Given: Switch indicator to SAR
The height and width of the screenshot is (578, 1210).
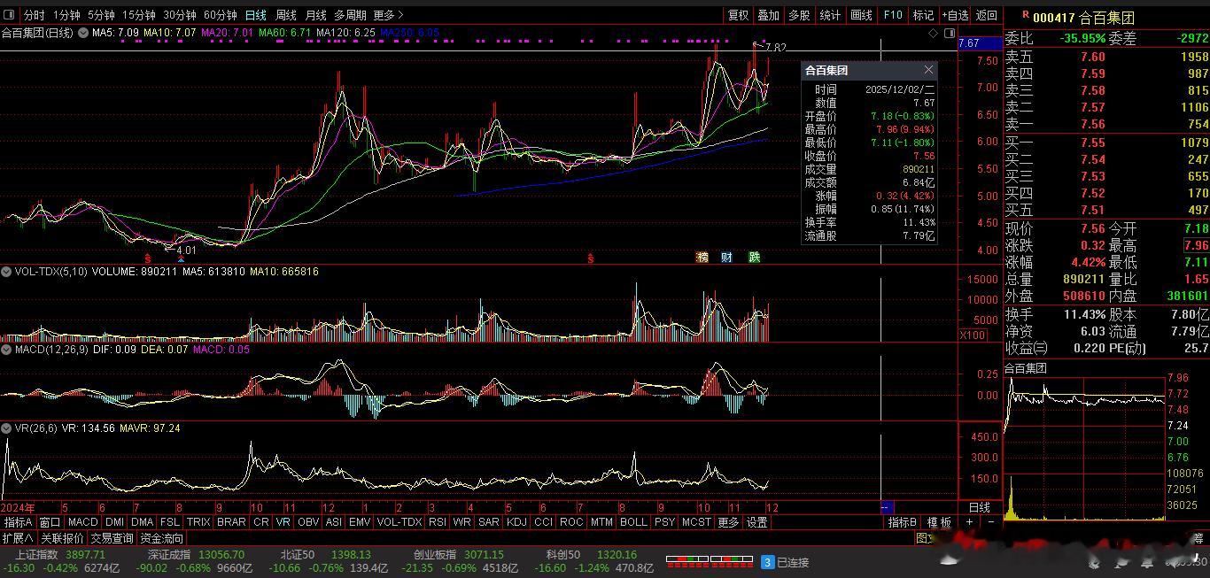Looking at the screenshot, I should click(489, 522).
